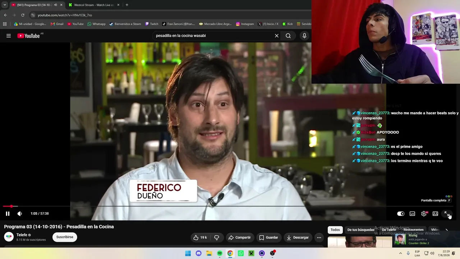This screenshot has height=259, width=460.
Task: Open the Fran.Tamoni TikTok bookmark
Action: (x=178, y=24)
